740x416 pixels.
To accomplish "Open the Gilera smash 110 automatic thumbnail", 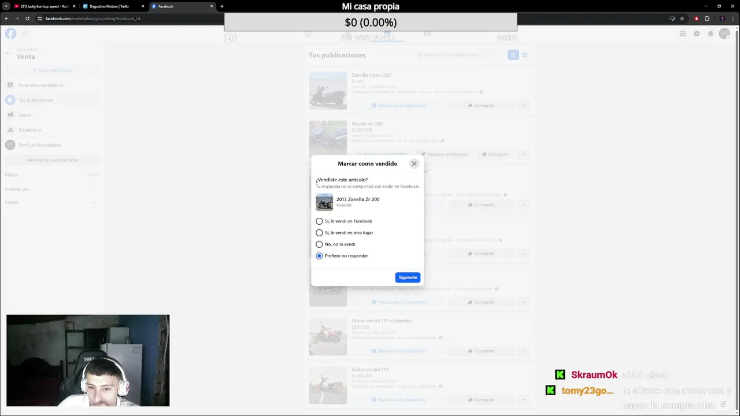I will (328, 336).
